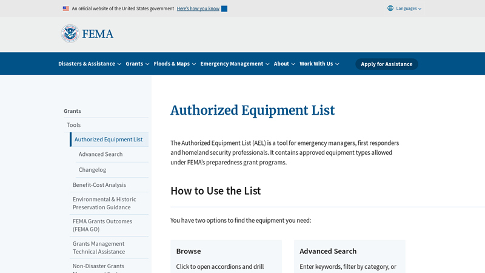Select Tools in the sidebar

click(x=73, y=125)
